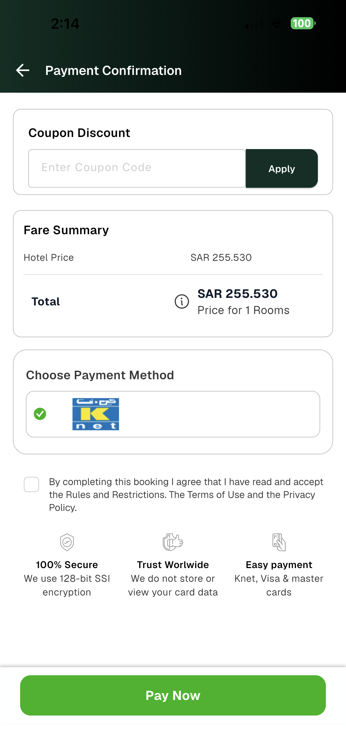Tap the Hotel Price row
This screenshot has width=346, height=751.
[x=173, y=258]
